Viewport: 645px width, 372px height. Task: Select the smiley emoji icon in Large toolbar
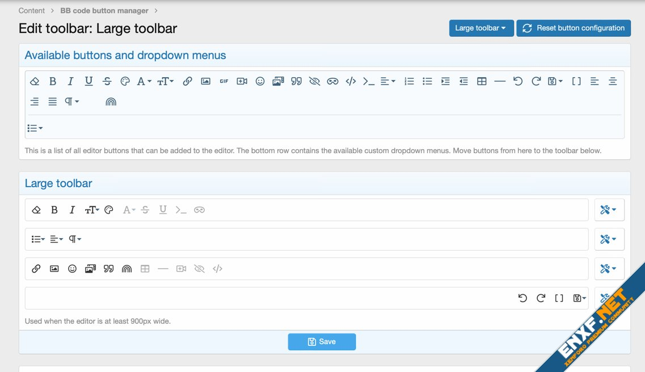(x=72, y=269)
